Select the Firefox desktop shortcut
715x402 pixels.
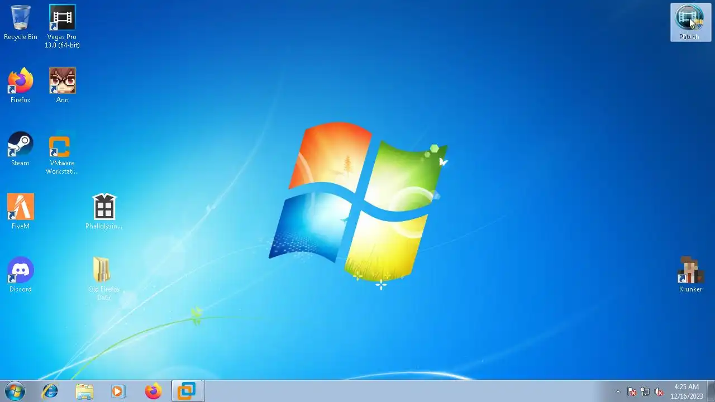click(x=21, y=86)
